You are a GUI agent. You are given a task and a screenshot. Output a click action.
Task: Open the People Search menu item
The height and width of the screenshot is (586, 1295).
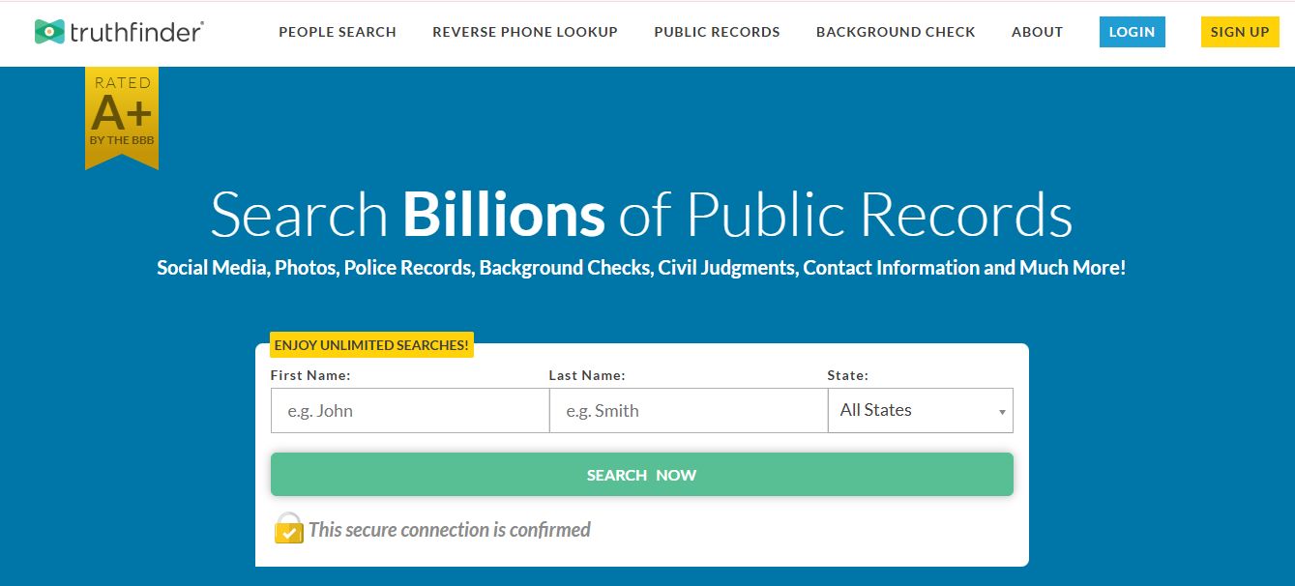pos(338,32)
